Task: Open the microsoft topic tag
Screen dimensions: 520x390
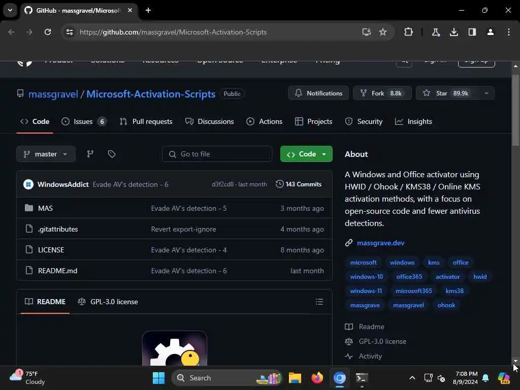Action: [x=363, y=263]
